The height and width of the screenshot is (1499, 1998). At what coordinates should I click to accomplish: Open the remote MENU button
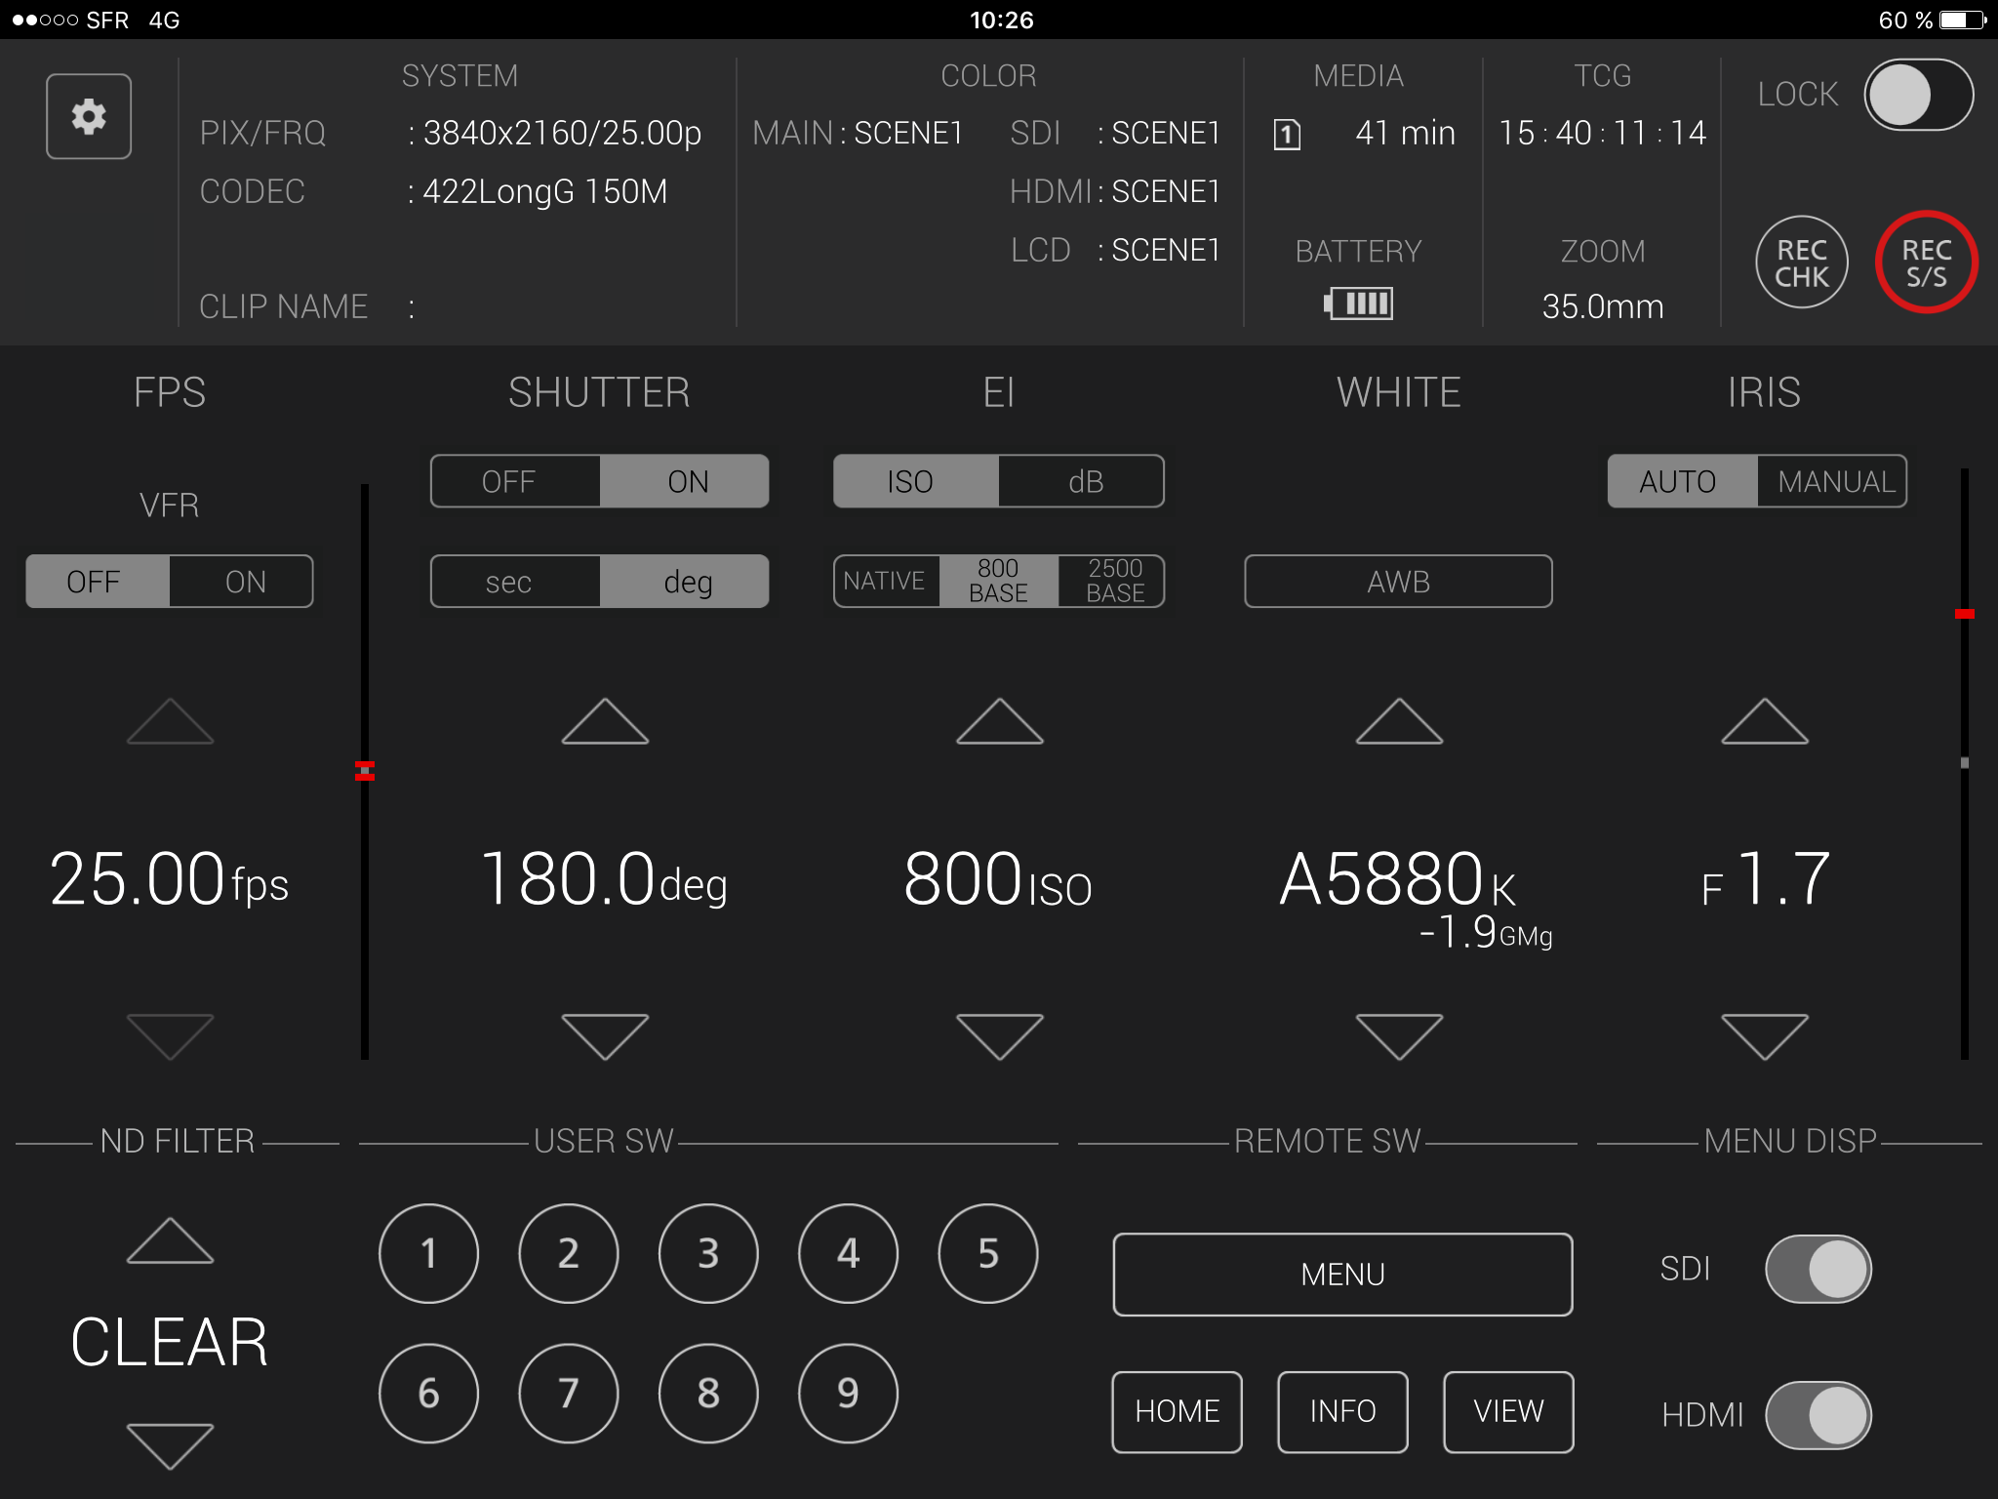coord(1341,1275)
